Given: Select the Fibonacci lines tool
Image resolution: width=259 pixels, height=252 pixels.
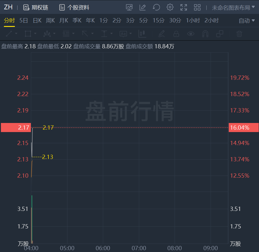Looking at the screenshot, I should (x=66, y=34).
